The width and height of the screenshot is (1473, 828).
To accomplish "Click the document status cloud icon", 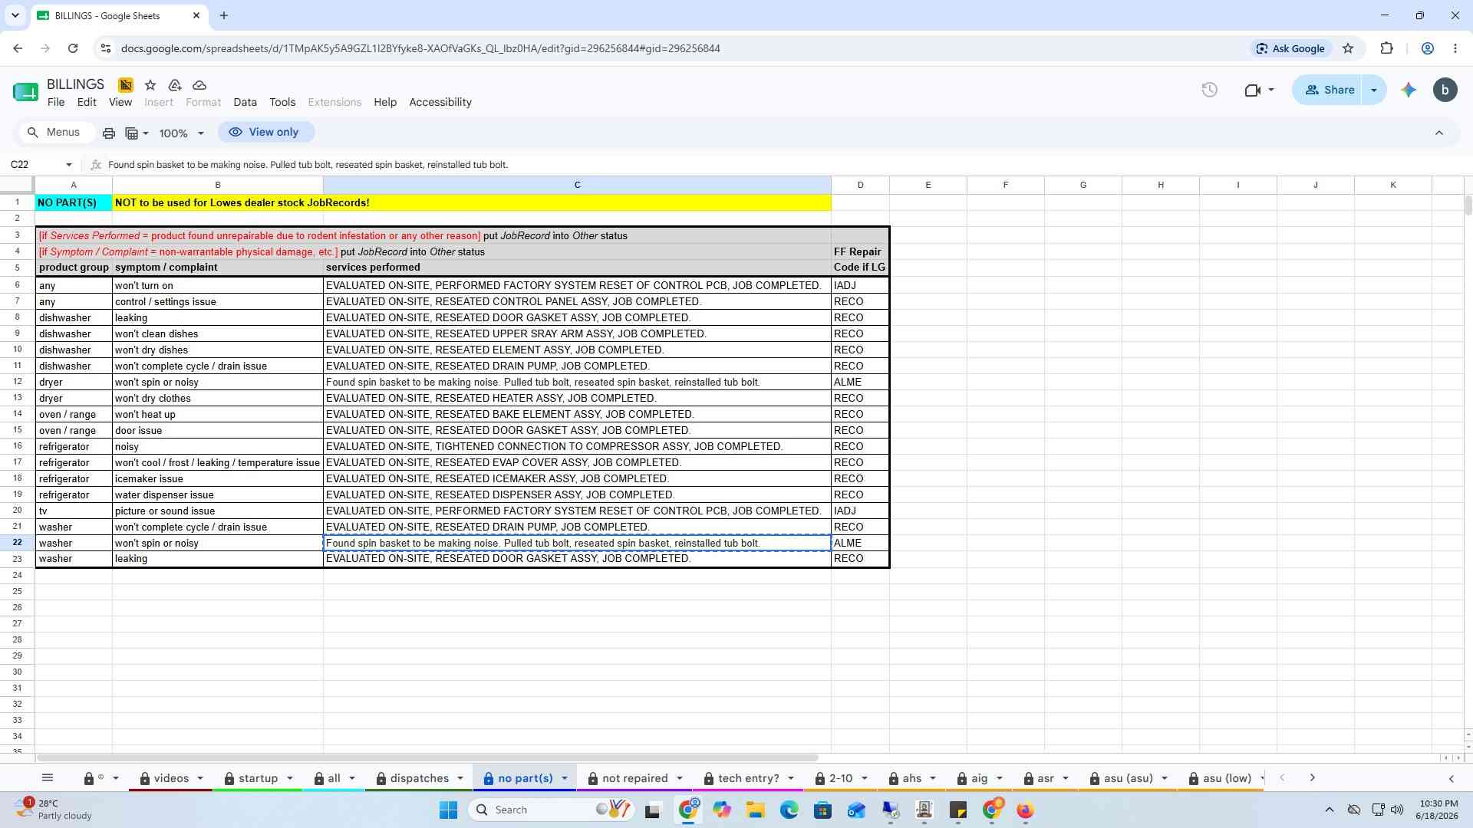I will click(x=199, y=85).
